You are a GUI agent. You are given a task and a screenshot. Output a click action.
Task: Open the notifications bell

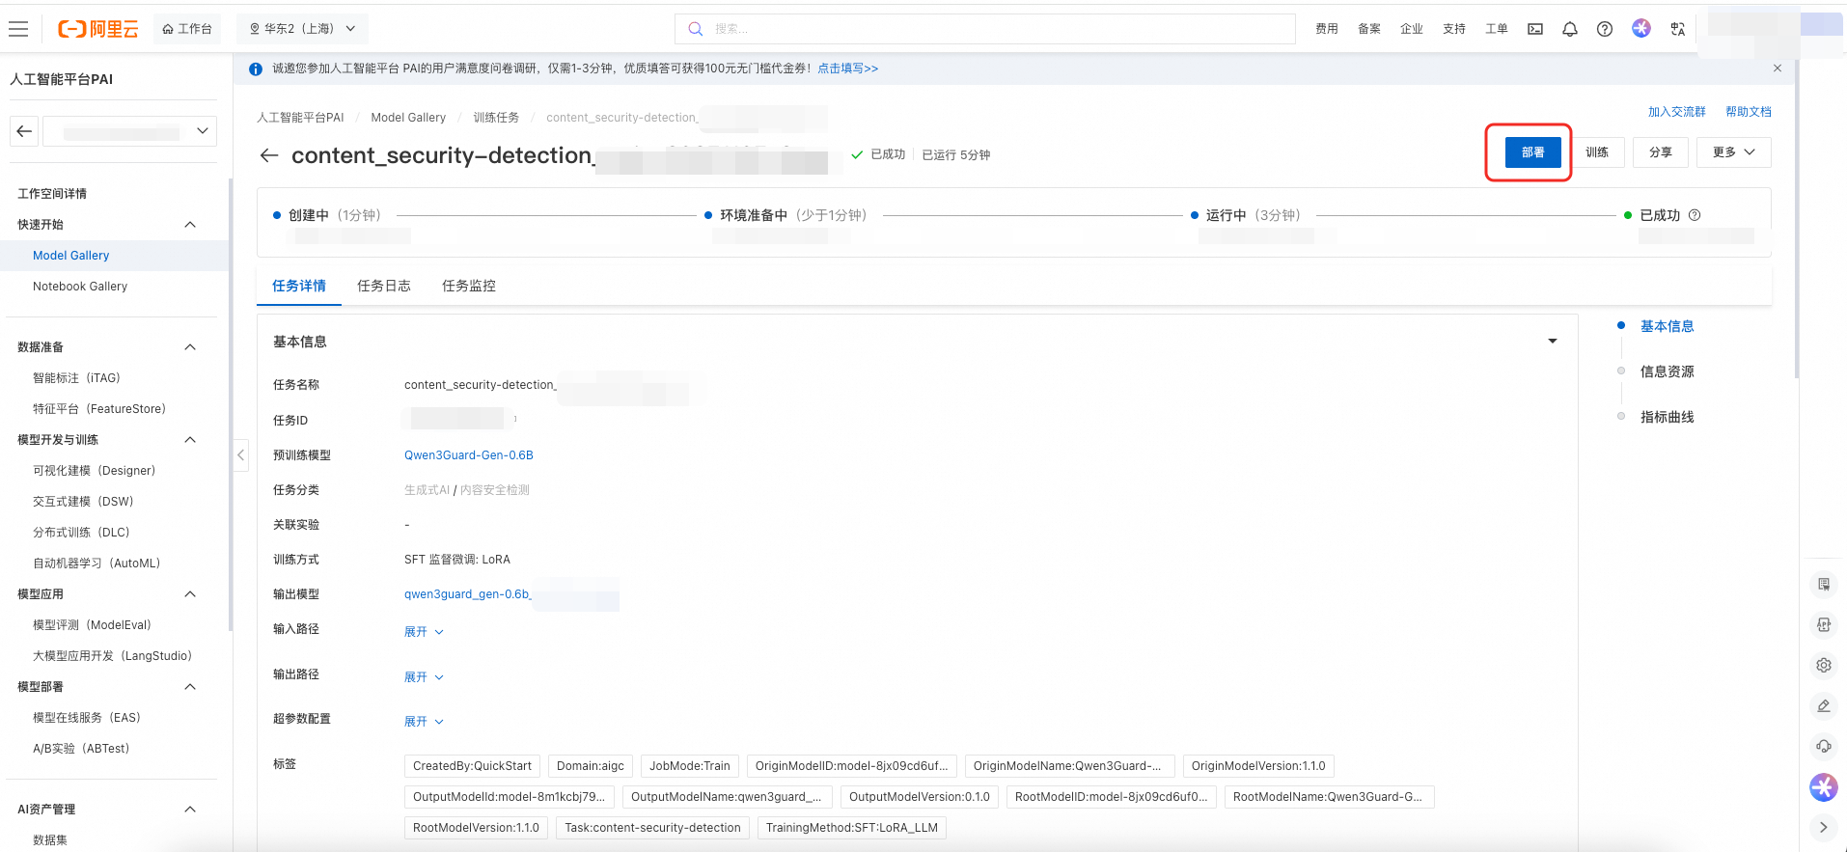[x=1570, y=29]
